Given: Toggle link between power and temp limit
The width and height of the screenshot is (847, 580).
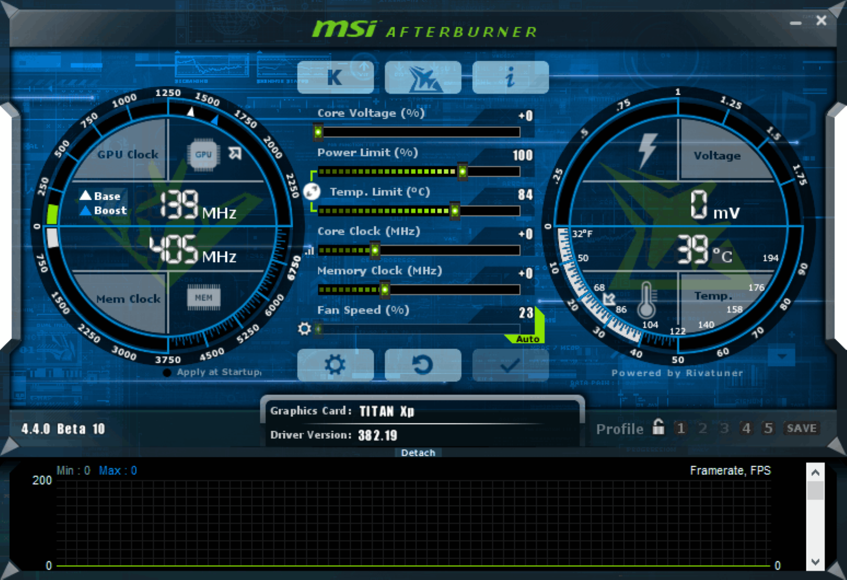Looking at the screenshot, I should pos(312,191).
